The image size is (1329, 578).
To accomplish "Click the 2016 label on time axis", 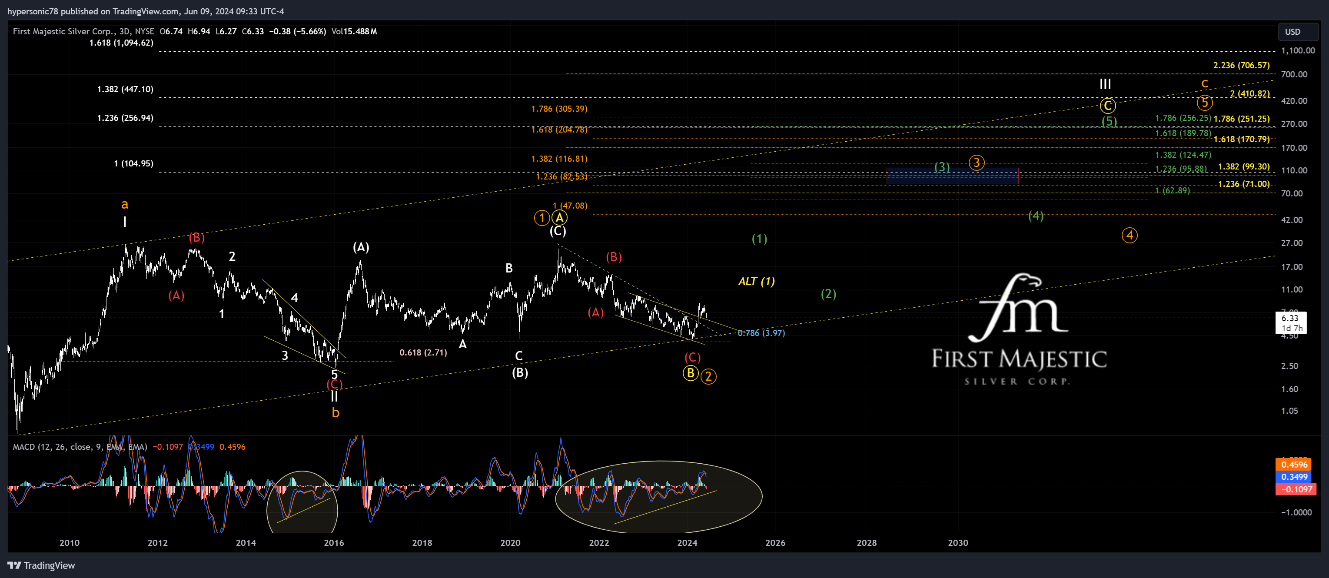I will tap(334, 542).
